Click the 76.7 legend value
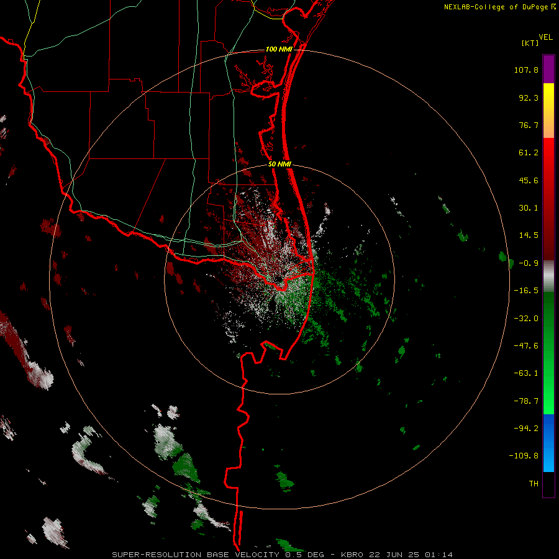559x559 pixels. [529, 125]
